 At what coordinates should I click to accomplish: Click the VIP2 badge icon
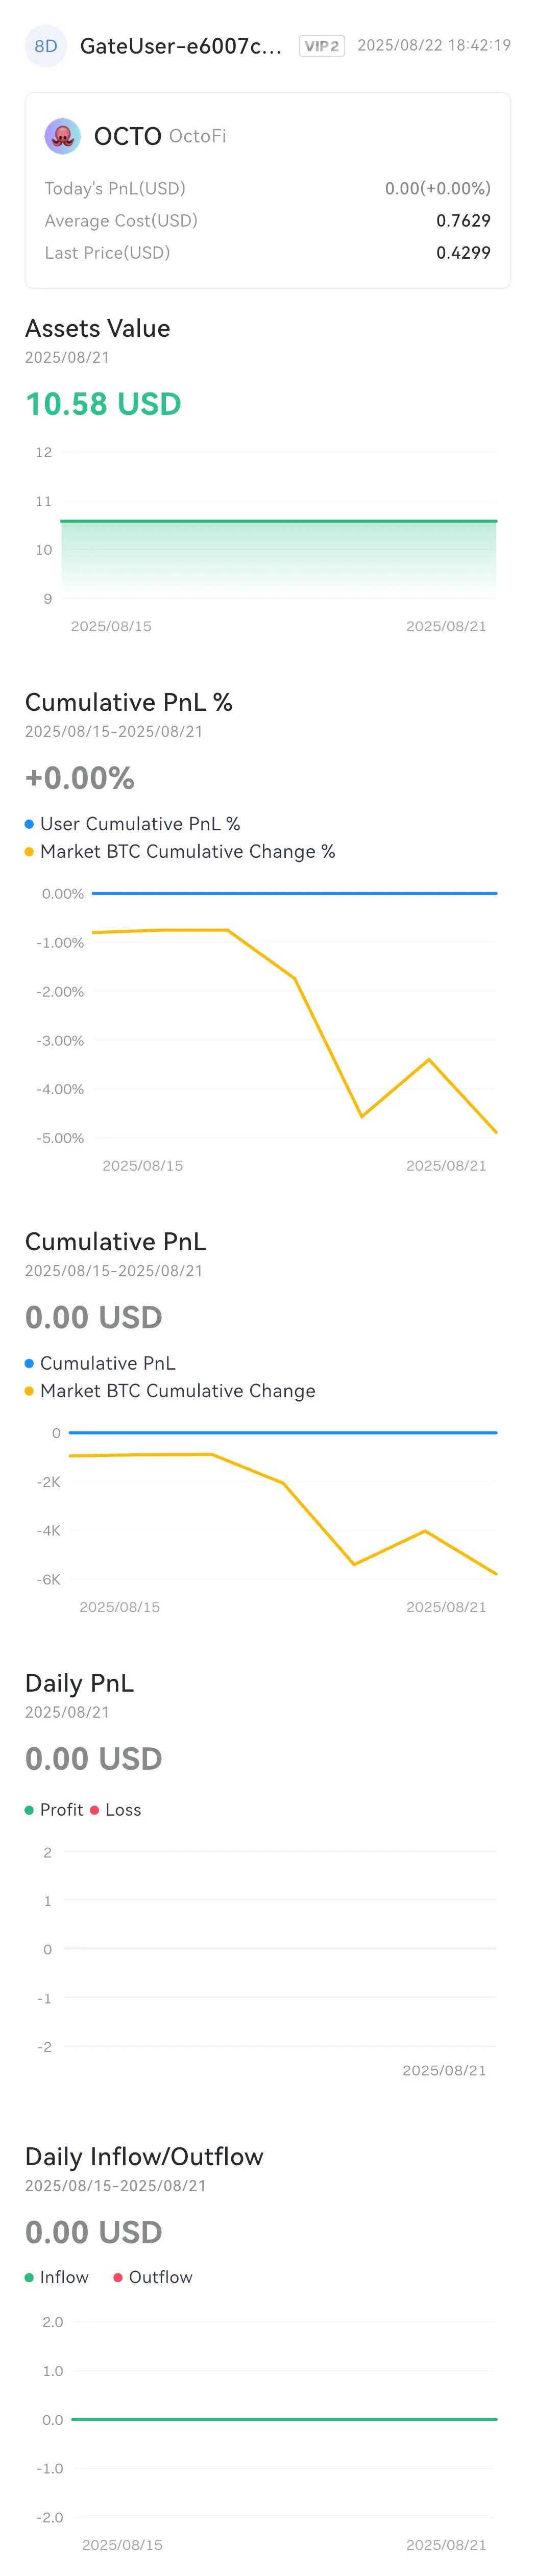point(322,46)
